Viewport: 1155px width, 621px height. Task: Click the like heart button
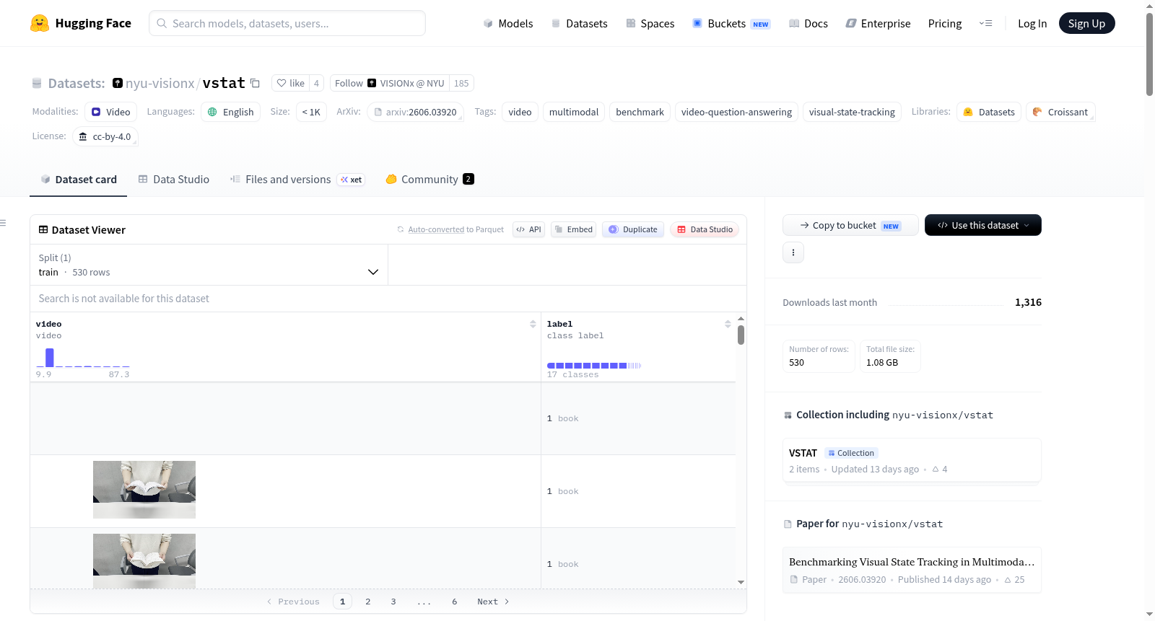(290, 83)
